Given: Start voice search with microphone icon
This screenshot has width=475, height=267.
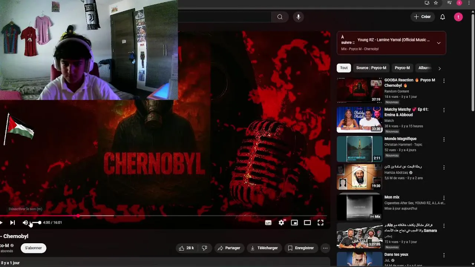Looking at the screenshot, I should coord(298,17).
